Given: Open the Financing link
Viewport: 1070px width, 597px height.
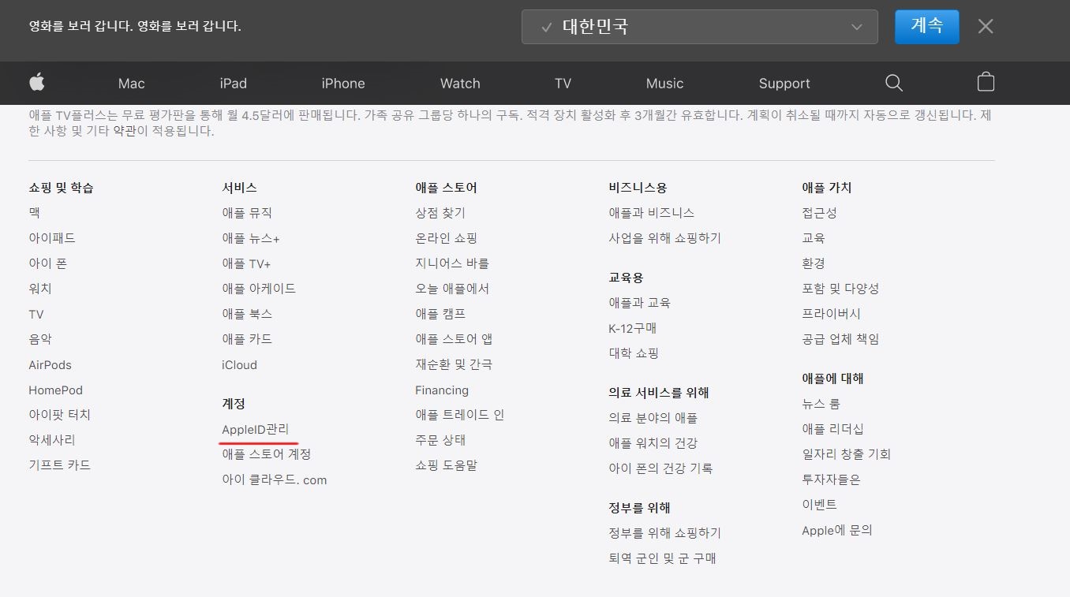Looking at the screenshot, I should 442,390.
